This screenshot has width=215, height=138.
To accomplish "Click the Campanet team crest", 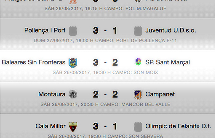I will tap(138, 94).
